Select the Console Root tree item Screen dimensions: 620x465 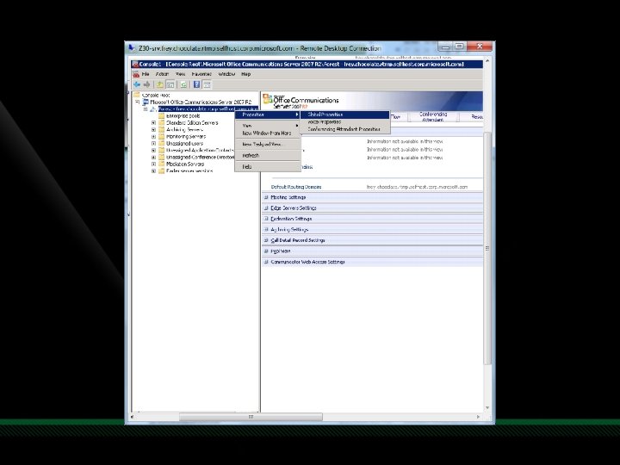[156, 95]
